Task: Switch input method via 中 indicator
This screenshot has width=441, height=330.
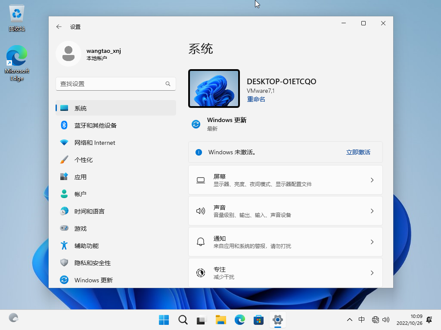Action: coord(362,320)
